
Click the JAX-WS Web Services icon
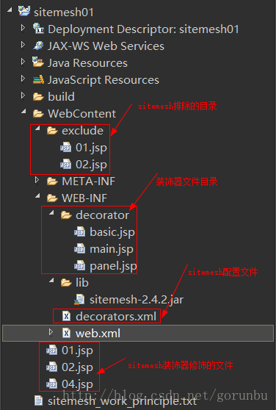coord(38,46)
